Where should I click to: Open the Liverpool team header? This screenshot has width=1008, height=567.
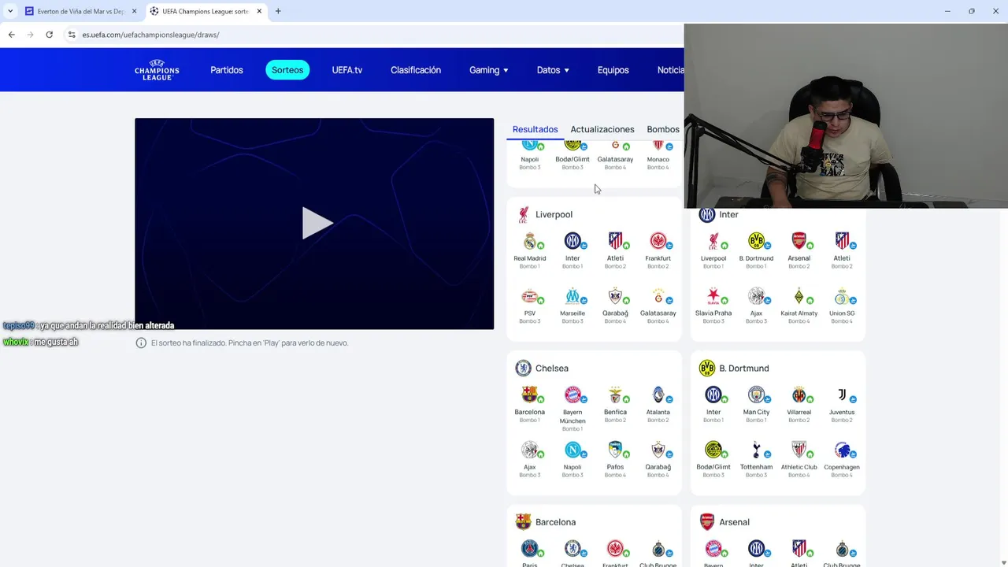pos(544,214)
